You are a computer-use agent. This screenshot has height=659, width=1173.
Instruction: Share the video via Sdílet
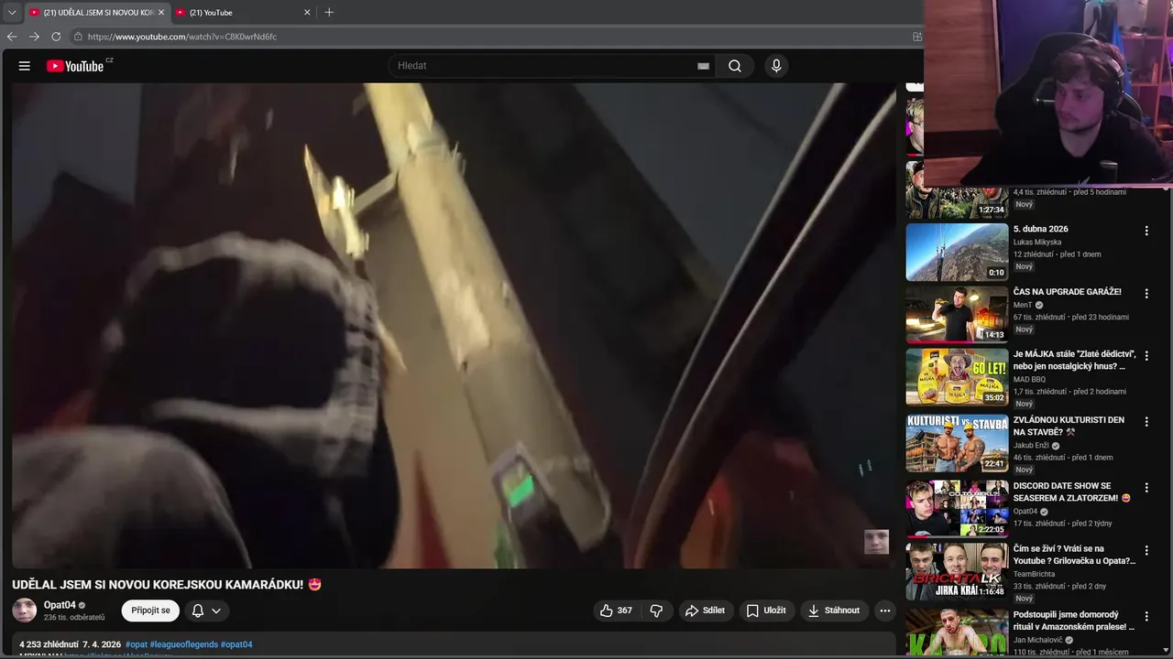tap(705, 610)
